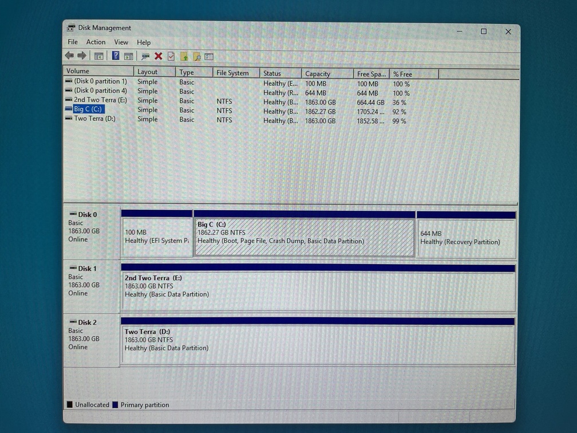The height and width of the screenshot is (433, 577).
Task: Click the Back arrow toolbar icon
Action: click(x=69, y=56)
